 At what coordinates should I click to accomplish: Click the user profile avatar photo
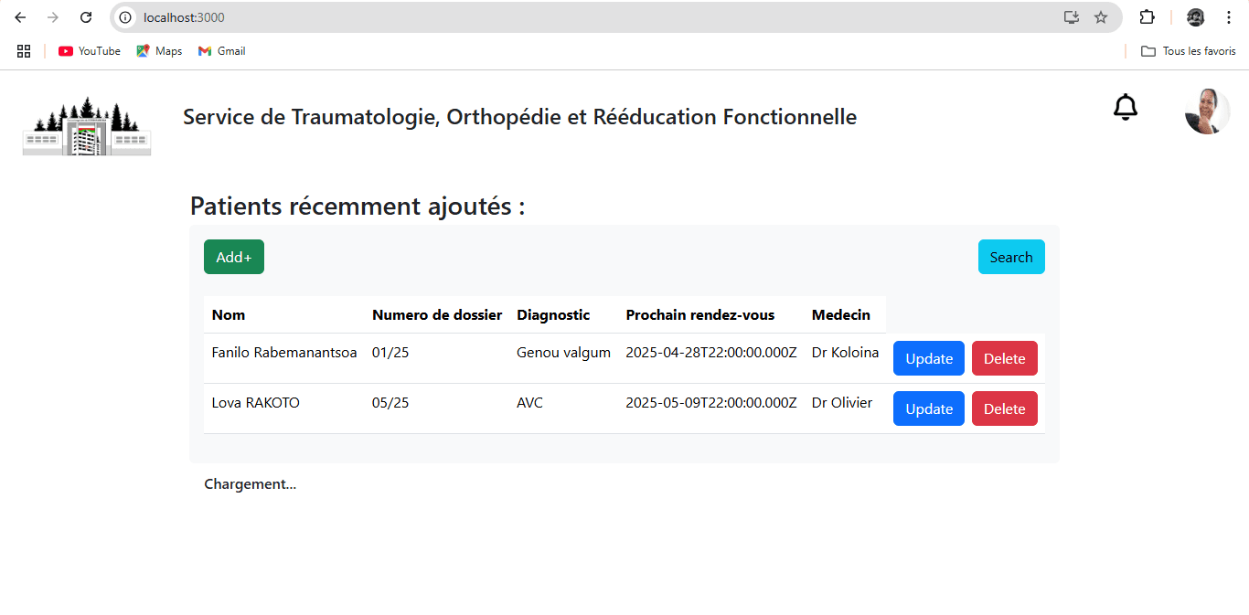pos(1207,111)
